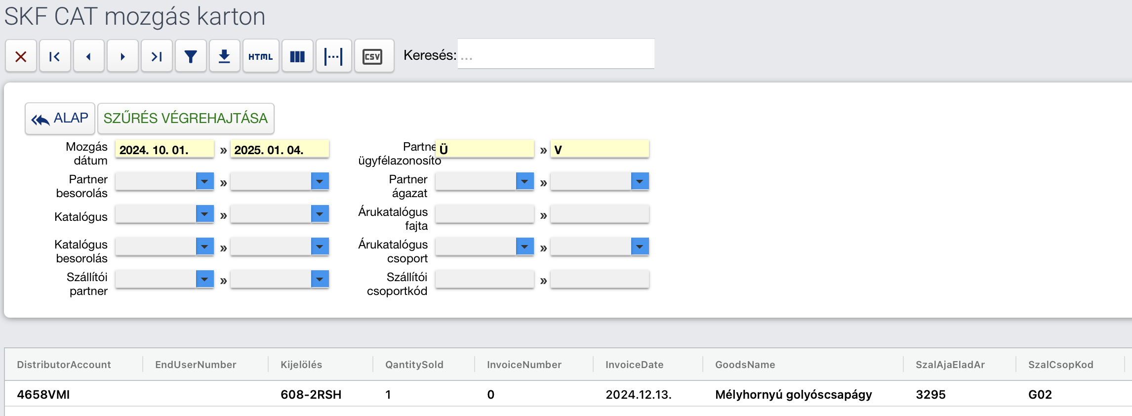Expand Árukatalógus csoport from dropdown
1132x416 pixels.
coord(525,247)
